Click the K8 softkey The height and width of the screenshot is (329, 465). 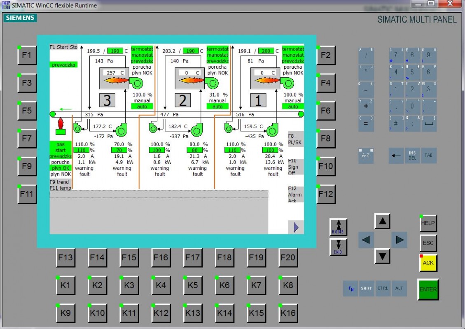[x=288, y=285]
